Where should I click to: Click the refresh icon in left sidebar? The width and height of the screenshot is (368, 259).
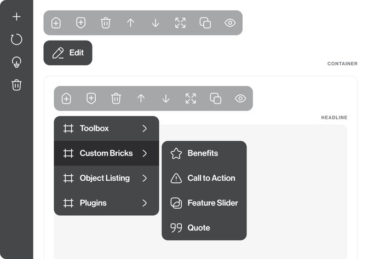[x=16, y=39]
